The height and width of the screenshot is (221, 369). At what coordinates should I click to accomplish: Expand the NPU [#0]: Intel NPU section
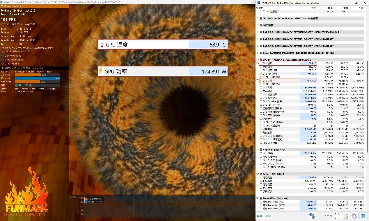[x=258, y=150]
